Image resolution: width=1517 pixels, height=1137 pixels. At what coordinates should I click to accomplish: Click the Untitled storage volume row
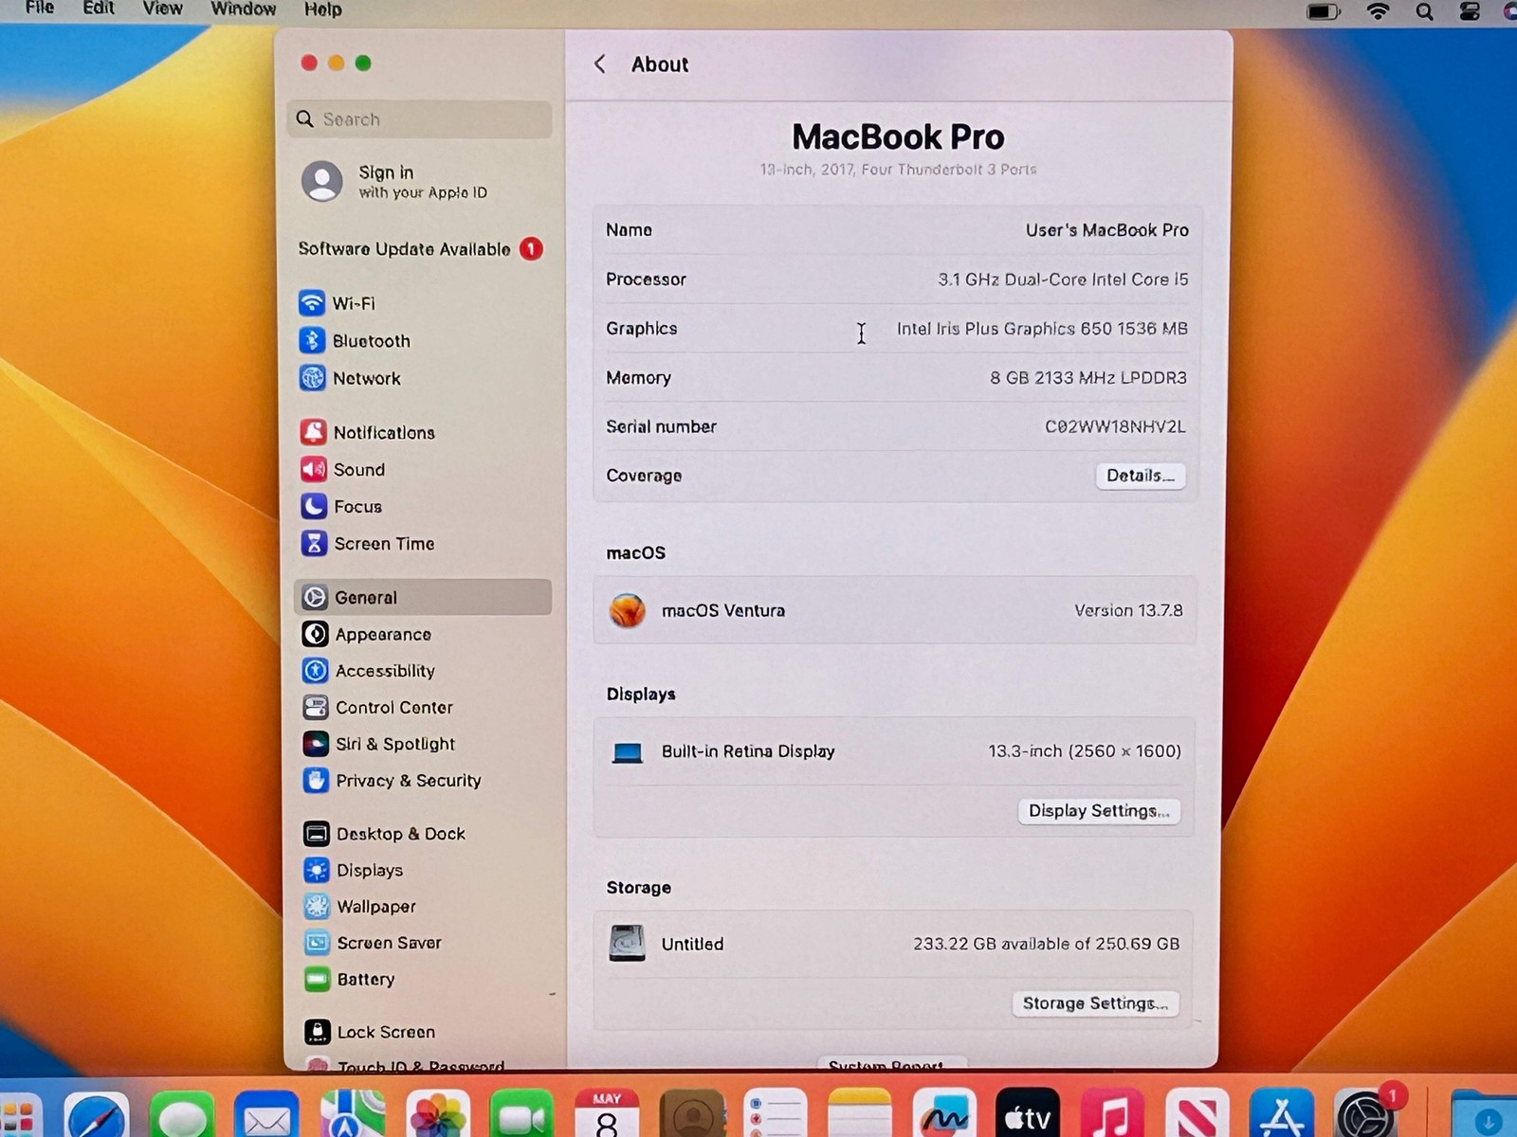(895, 944)
